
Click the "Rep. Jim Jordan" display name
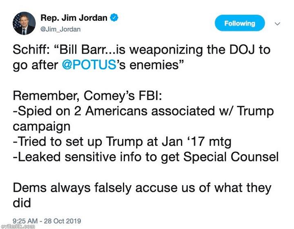click(x=74, y=18)
